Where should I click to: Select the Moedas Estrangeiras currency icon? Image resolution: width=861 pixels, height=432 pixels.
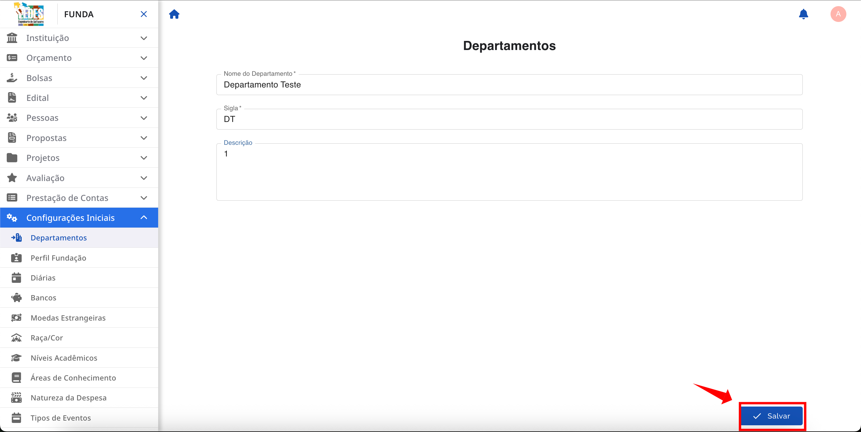(16, 317)
